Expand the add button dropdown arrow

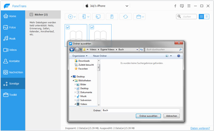75,17
